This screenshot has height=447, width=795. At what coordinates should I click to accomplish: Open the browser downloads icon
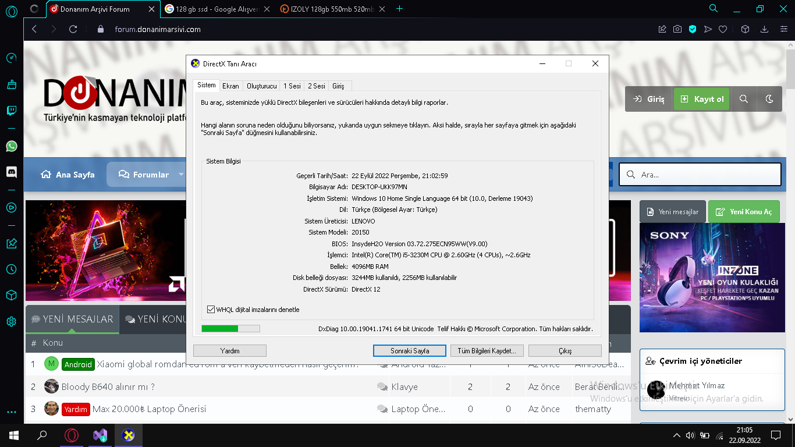[x=765, y=29]
